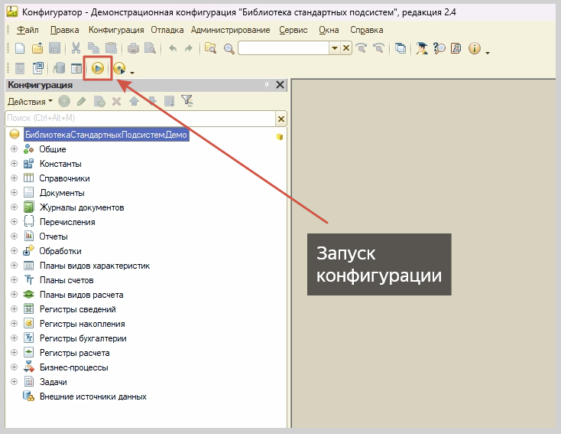Select the Регистры сведений tree item
561x434 pixels.
(x=77, y=309)
